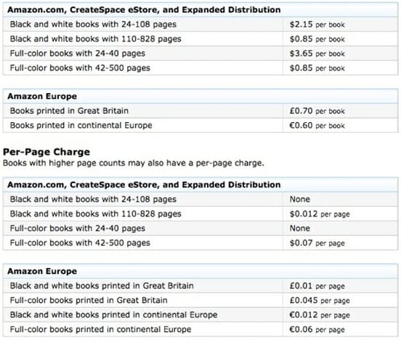This screenshot has width=401, height=340.
Task: Click Full-color books with 42-500 pages fixed-charge row
Action: coord(200,68)
